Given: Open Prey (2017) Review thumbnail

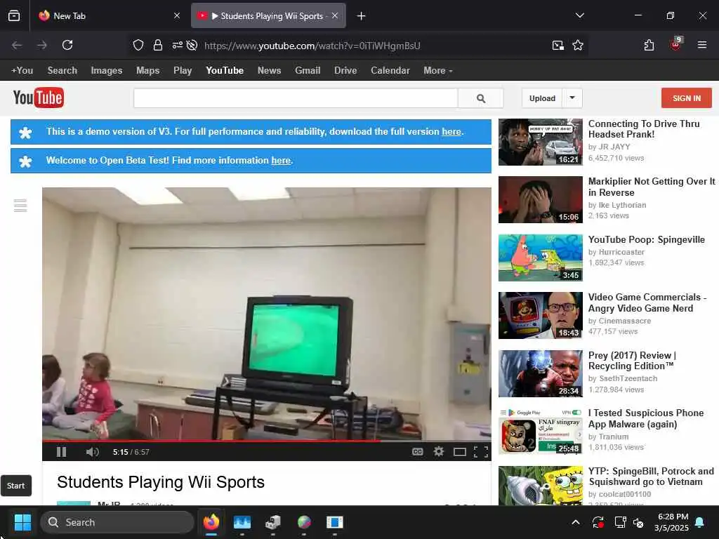Looking at the screenshot, I should (541, 373).
